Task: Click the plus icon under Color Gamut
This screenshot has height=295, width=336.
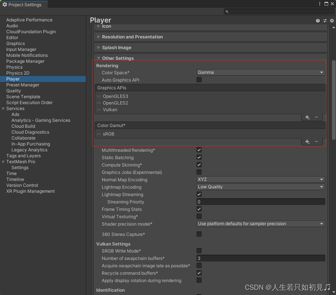Action: [x=306, y=141]
